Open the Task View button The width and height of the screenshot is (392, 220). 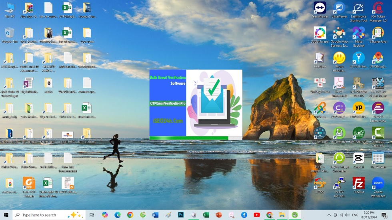(92, 215)
